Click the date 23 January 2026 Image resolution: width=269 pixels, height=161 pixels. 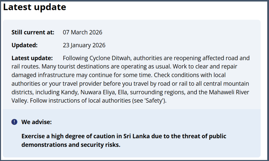point(84,45)
